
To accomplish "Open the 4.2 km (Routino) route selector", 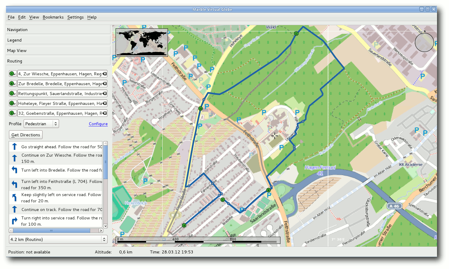I will 58,239.
